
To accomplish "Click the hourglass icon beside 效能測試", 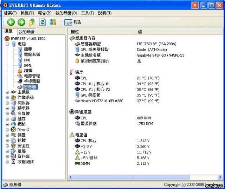I will (13, 162).
